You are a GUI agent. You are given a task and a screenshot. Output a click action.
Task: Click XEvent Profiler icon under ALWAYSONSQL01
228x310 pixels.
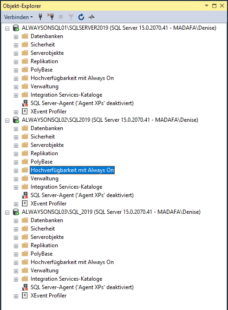coord(25,111)
